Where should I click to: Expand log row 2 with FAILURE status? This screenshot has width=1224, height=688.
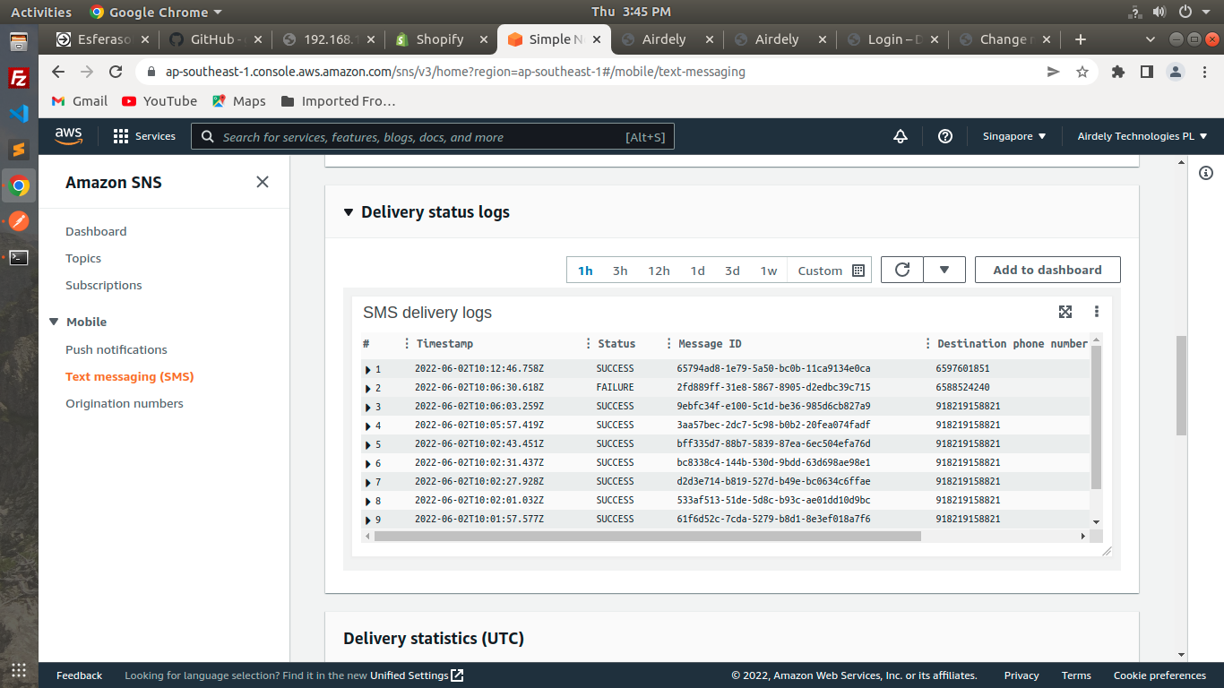(368, 388)
